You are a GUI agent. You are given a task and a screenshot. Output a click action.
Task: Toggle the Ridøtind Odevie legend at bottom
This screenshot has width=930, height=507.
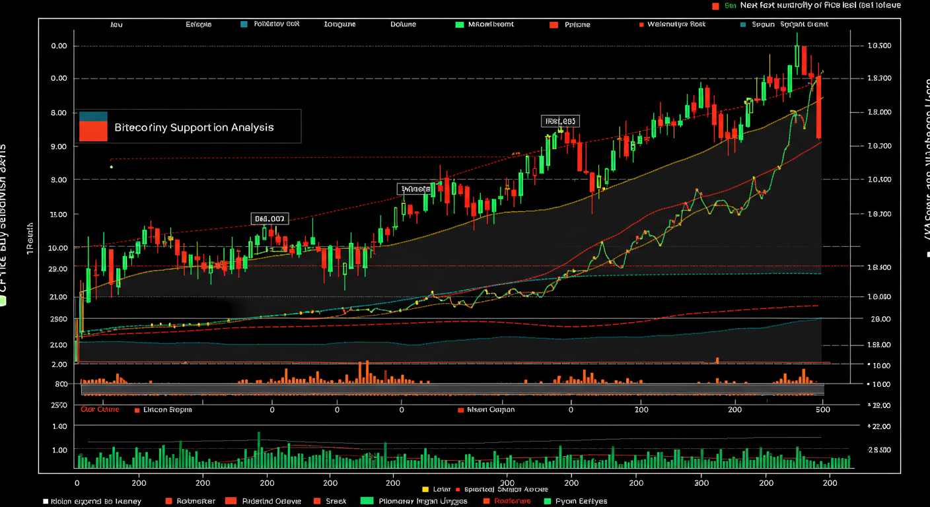coord(263,501)
